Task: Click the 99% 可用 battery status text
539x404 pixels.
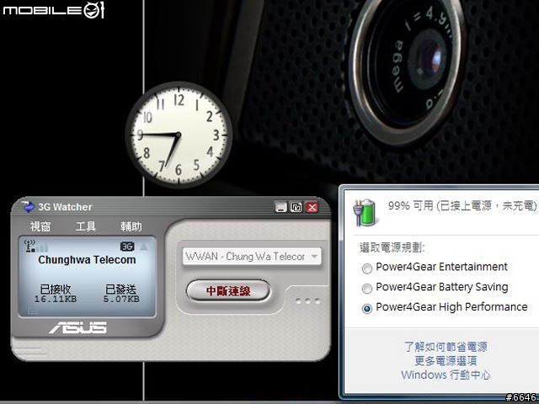Action: click(x=462, y=205)
